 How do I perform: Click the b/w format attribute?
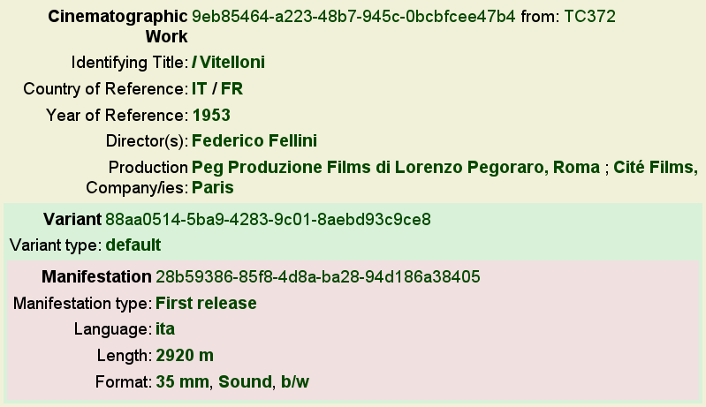tap(295, 381)
